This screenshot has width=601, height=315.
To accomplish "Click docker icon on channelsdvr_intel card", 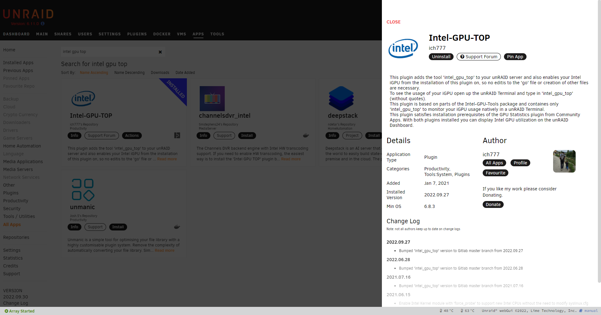I will point(306,136).
